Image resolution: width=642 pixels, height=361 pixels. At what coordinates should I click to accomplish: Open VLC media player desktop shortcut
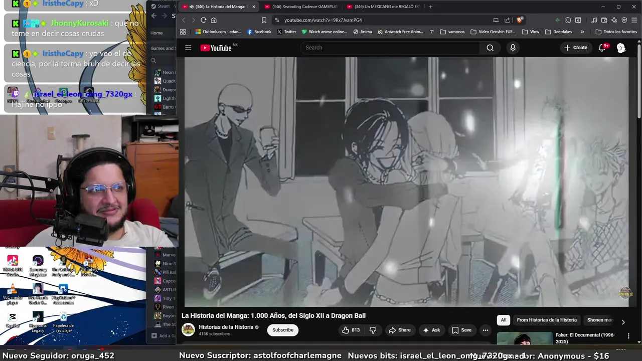(x=13, y=293)
